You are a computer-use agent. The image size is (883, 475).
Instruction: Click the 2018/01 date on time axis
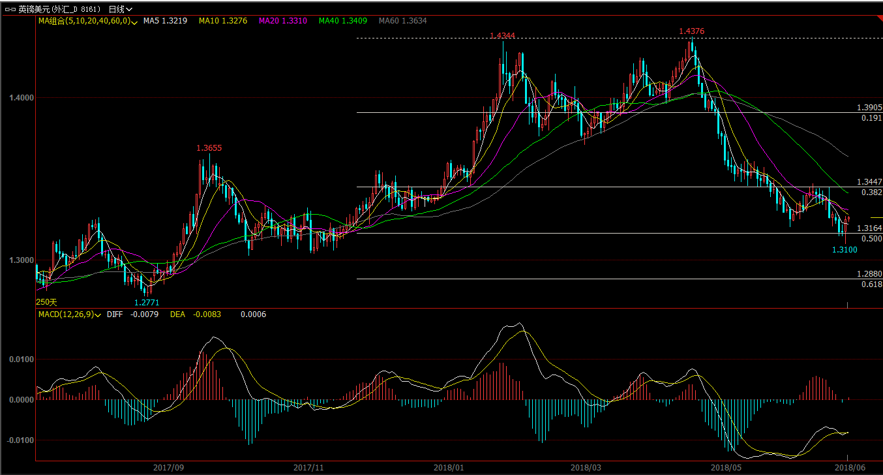tap(449, 468)
